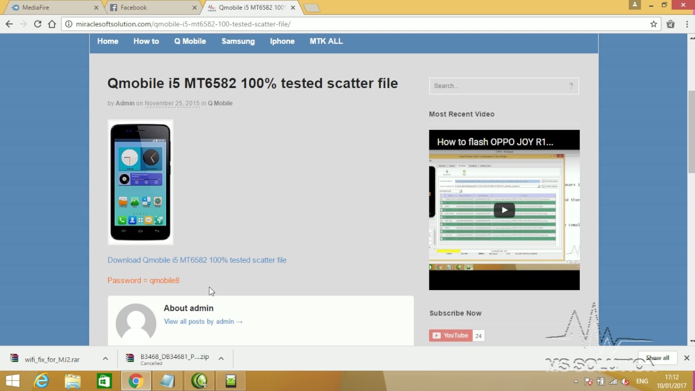Click the scrollbar up arrow
The image size is (695, 391).
coord(692,37)
